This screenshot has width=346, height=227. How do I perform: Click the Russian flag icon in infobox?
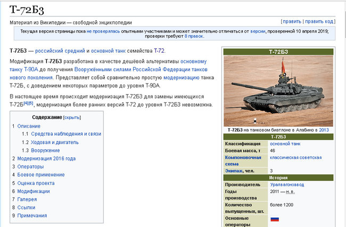[275, 219]
